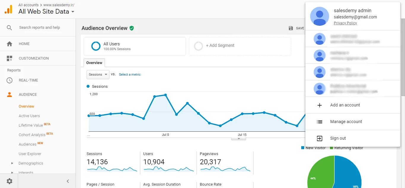
Task: Select the Overview tab
Action: (94, 63)
